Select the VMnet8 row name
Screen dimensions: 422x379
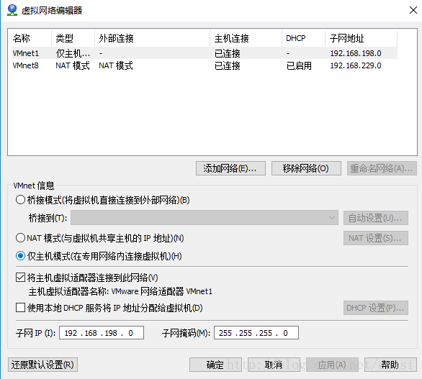coord(26,65)
